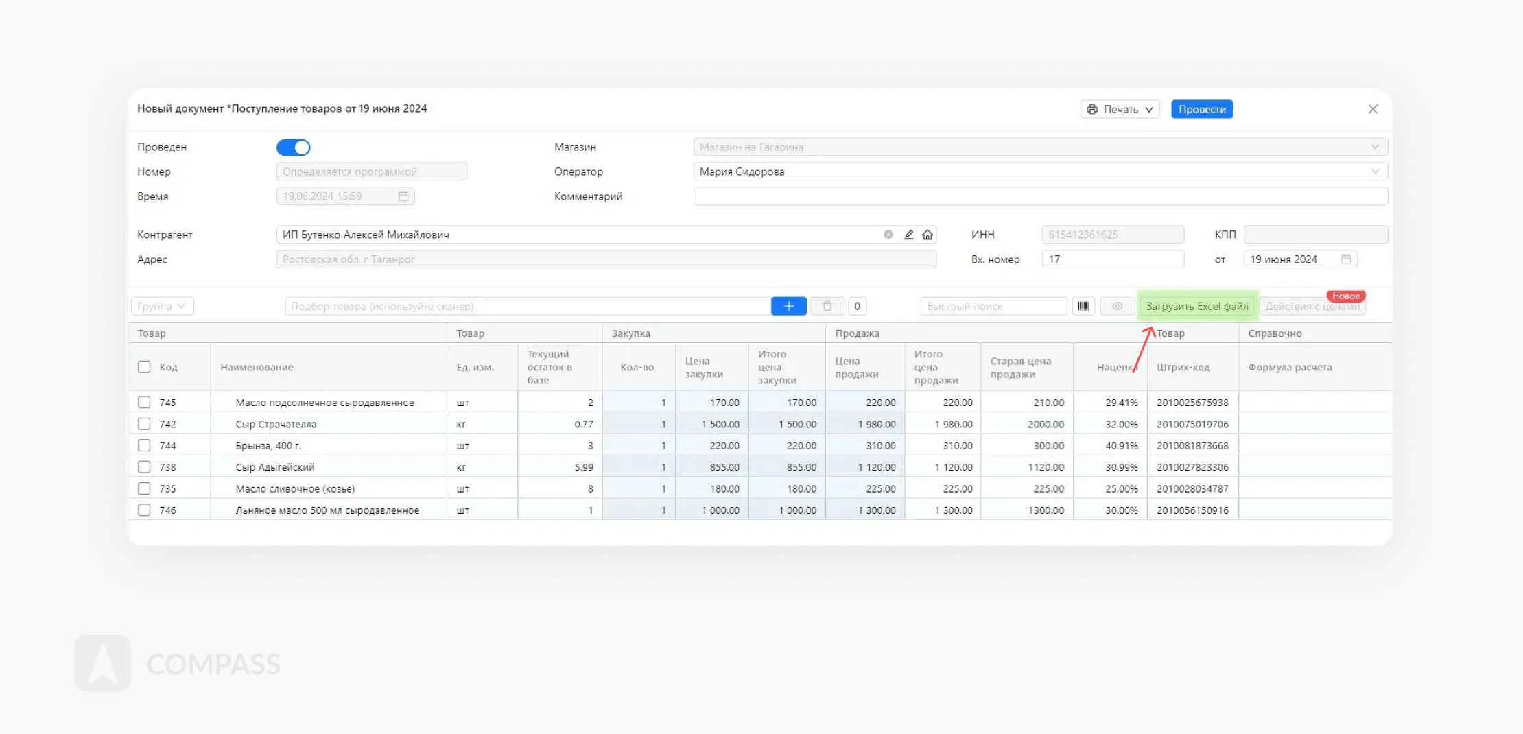This screenshot has width=1523, height=734.
Task: Click the trash delete icon in toolbar
Action: point(827,306)
